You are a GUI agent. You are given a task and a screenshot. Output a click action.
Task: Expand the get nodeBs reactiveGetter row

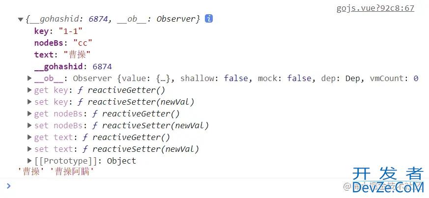(29, 113)
